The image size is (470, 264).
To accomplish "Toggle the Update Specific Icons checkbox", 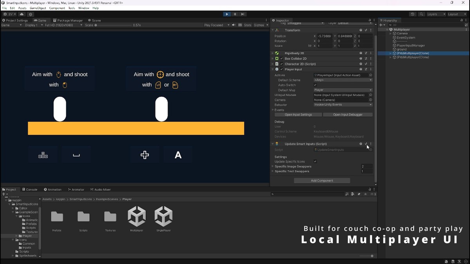I will (315, 161).
